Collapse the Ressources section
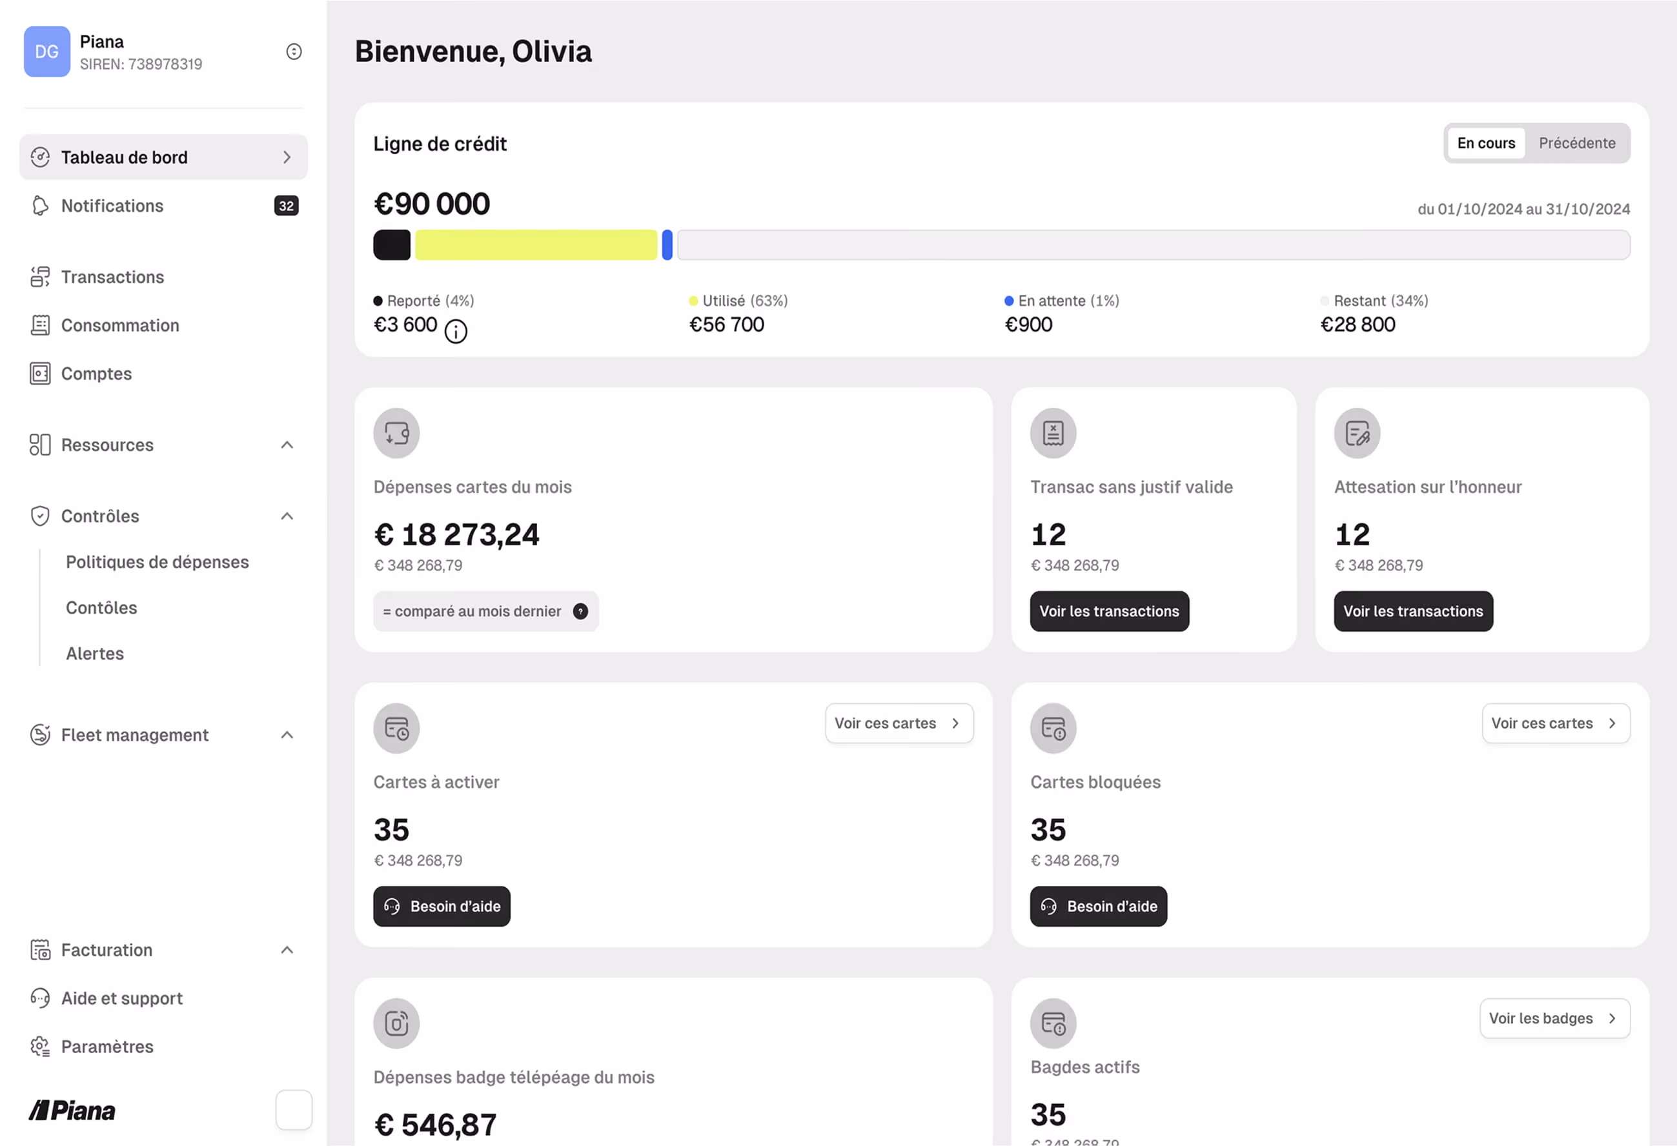The image size is (1677, 1146). click(287, 445)
